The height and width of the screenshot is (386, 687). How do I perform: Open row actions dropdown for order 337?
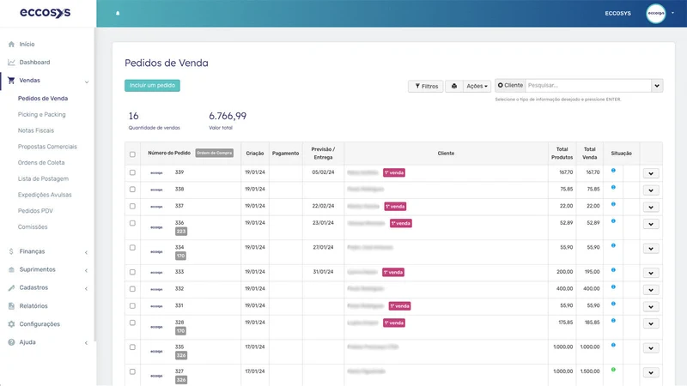click(x=651, y=207)
